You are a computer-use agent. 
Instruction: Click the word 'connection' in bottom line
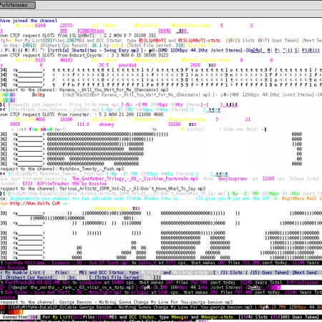click(x=15, y=317)
